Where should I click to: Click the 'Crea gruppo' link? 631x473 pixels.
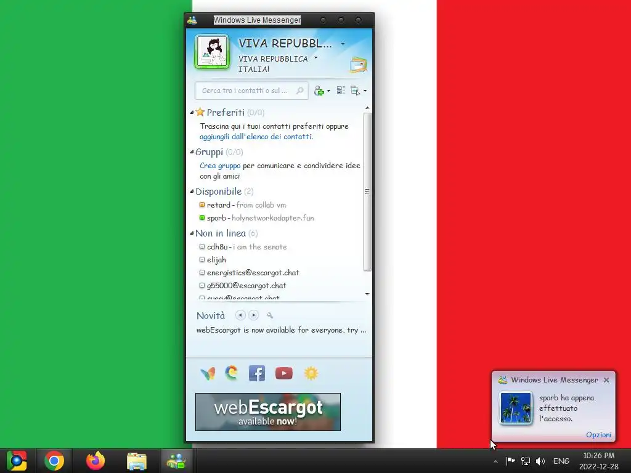[x=220, y=166]
